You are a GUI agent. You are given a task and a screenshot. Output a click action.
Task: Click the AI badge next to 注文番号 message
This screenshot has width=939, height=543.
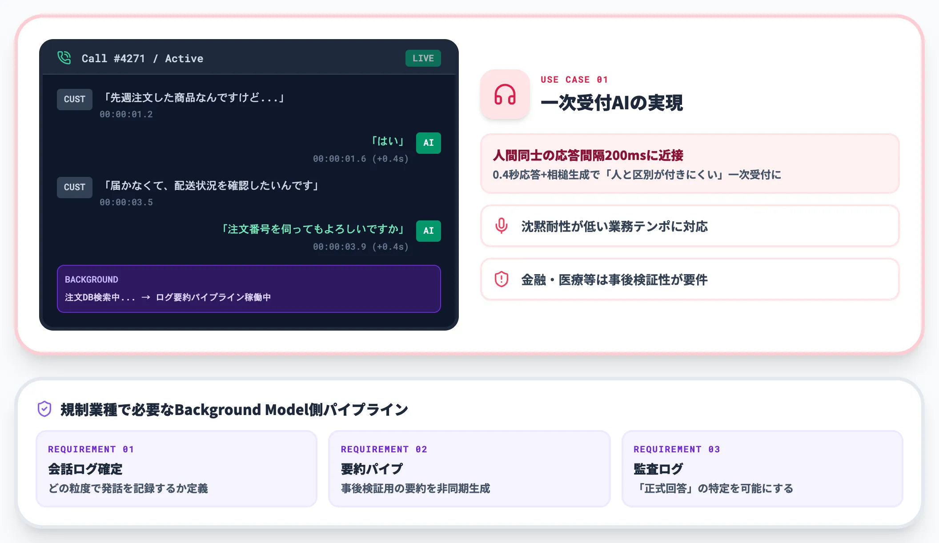(428, 231)
